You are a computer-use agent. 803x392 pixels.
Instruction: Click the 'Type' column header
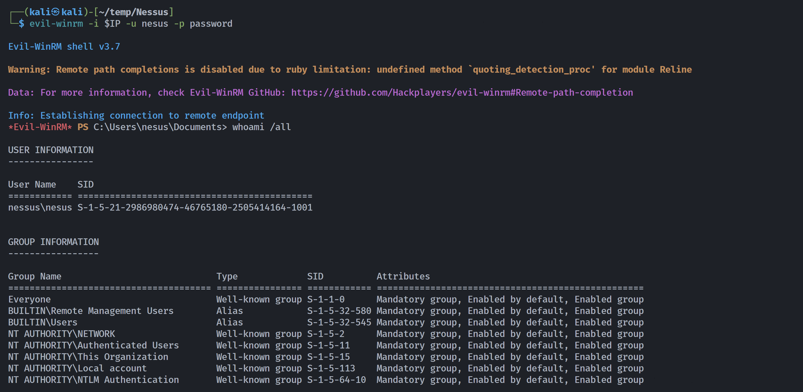[227, 277]
